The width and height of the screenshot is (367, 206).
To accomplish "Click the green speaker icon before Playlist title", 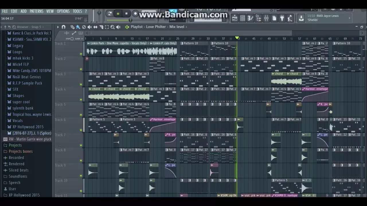I will pyautogui.click(x=127, y=27).
